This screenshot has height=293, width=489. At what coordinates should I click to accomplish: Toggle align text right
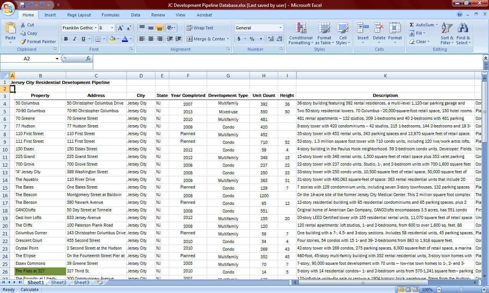[160, 39]
